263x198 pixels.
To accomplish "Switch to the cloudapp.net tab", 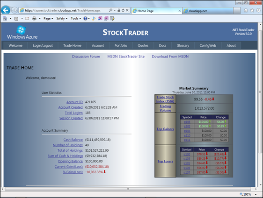I will point(208,11).
